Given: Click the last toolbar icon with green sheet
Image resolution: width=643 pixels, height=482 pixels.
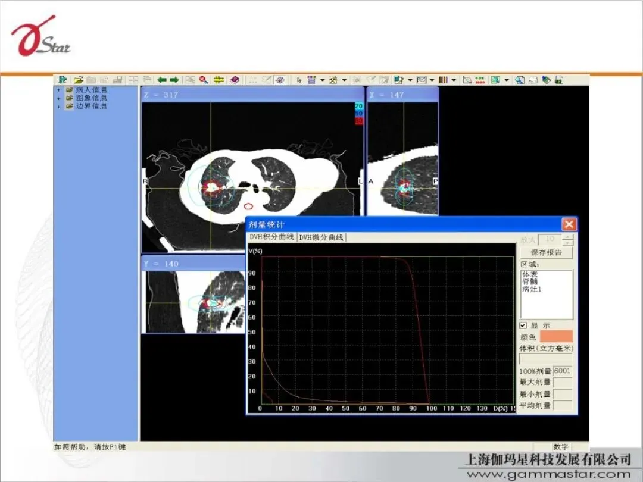Looking at the screenshot, I should [559, 80].
